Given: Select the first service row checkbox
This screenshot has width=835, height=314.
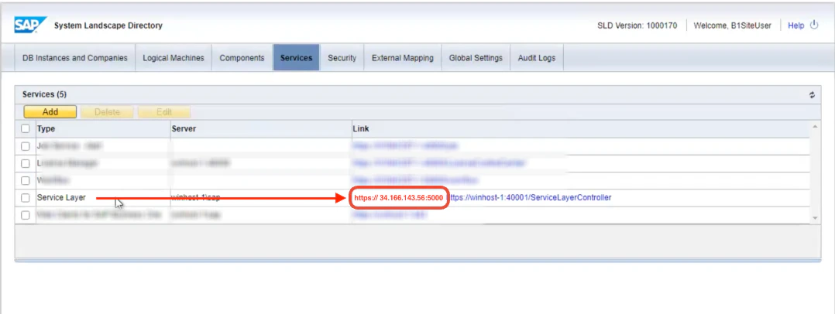Looking at the screenshot, I should click(25, 146).
